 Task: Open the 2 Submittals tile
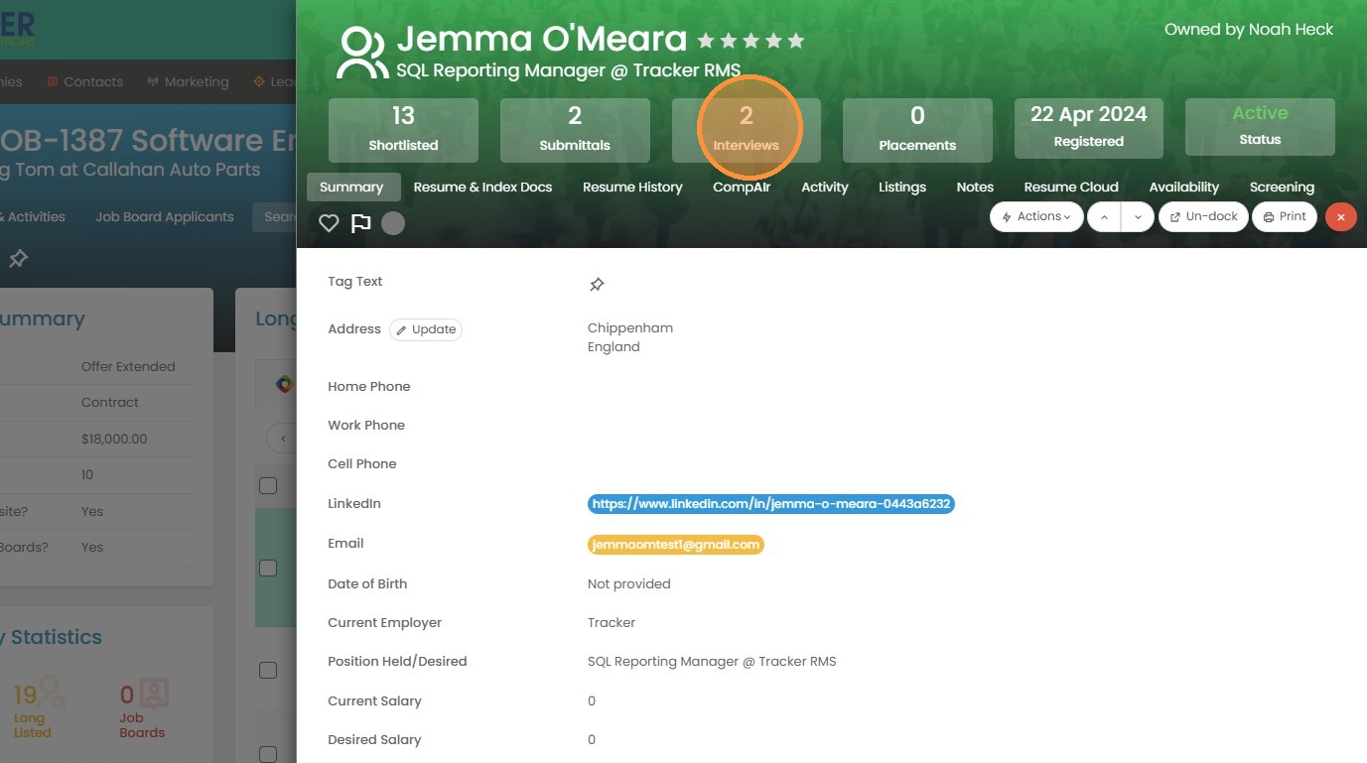click(x=575, y=130)
